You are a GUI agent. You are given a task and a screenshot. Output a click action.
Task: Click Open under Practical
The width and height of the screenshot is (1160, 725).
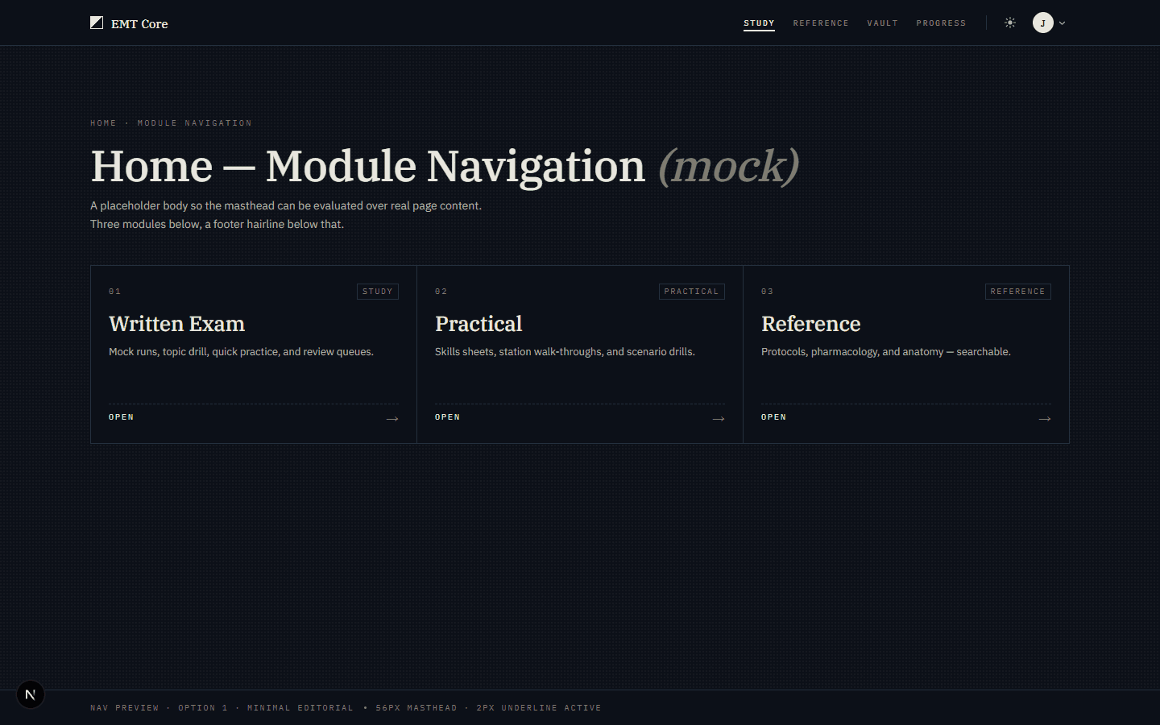(448, 417)
